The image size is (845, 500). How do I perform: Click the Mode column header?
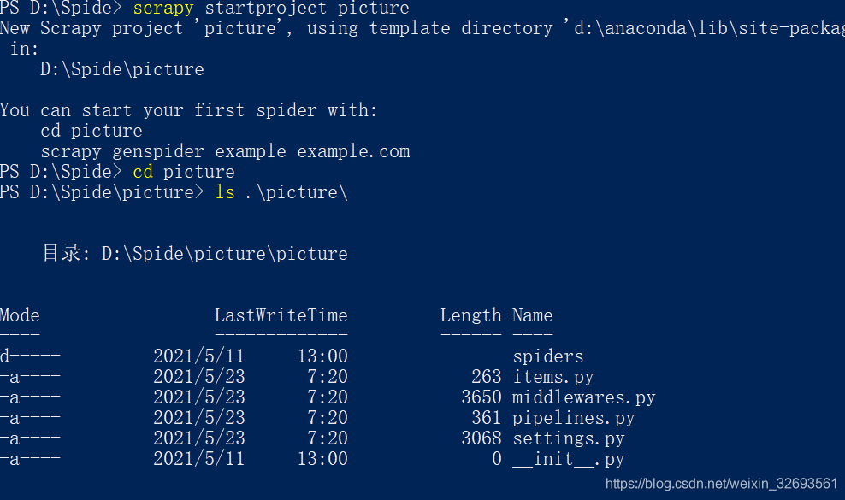point(20,315)
